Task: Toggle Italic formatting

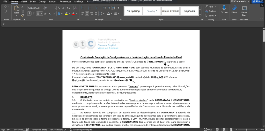Action: (34, 13)
